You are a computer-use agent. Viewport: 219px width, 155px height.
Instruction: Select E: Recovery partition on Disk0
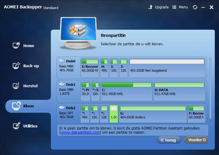pyautogui.click(x=90, y=68)
